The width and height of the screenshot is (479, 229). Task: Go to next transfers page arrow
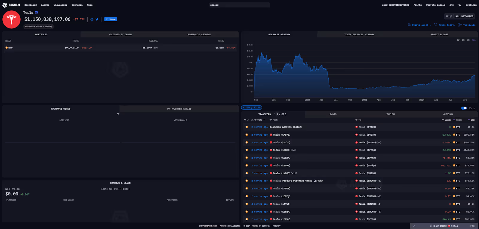pos(286,114)
